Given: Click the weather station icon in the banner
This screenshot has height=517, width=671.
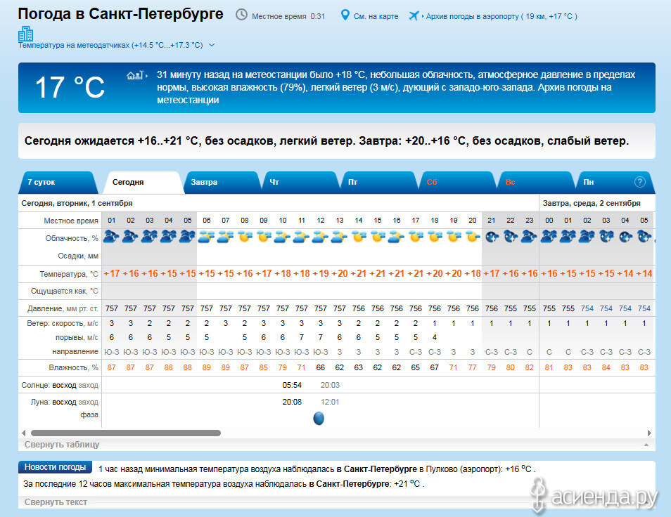Looking at the screenshot, I should 136,76.
